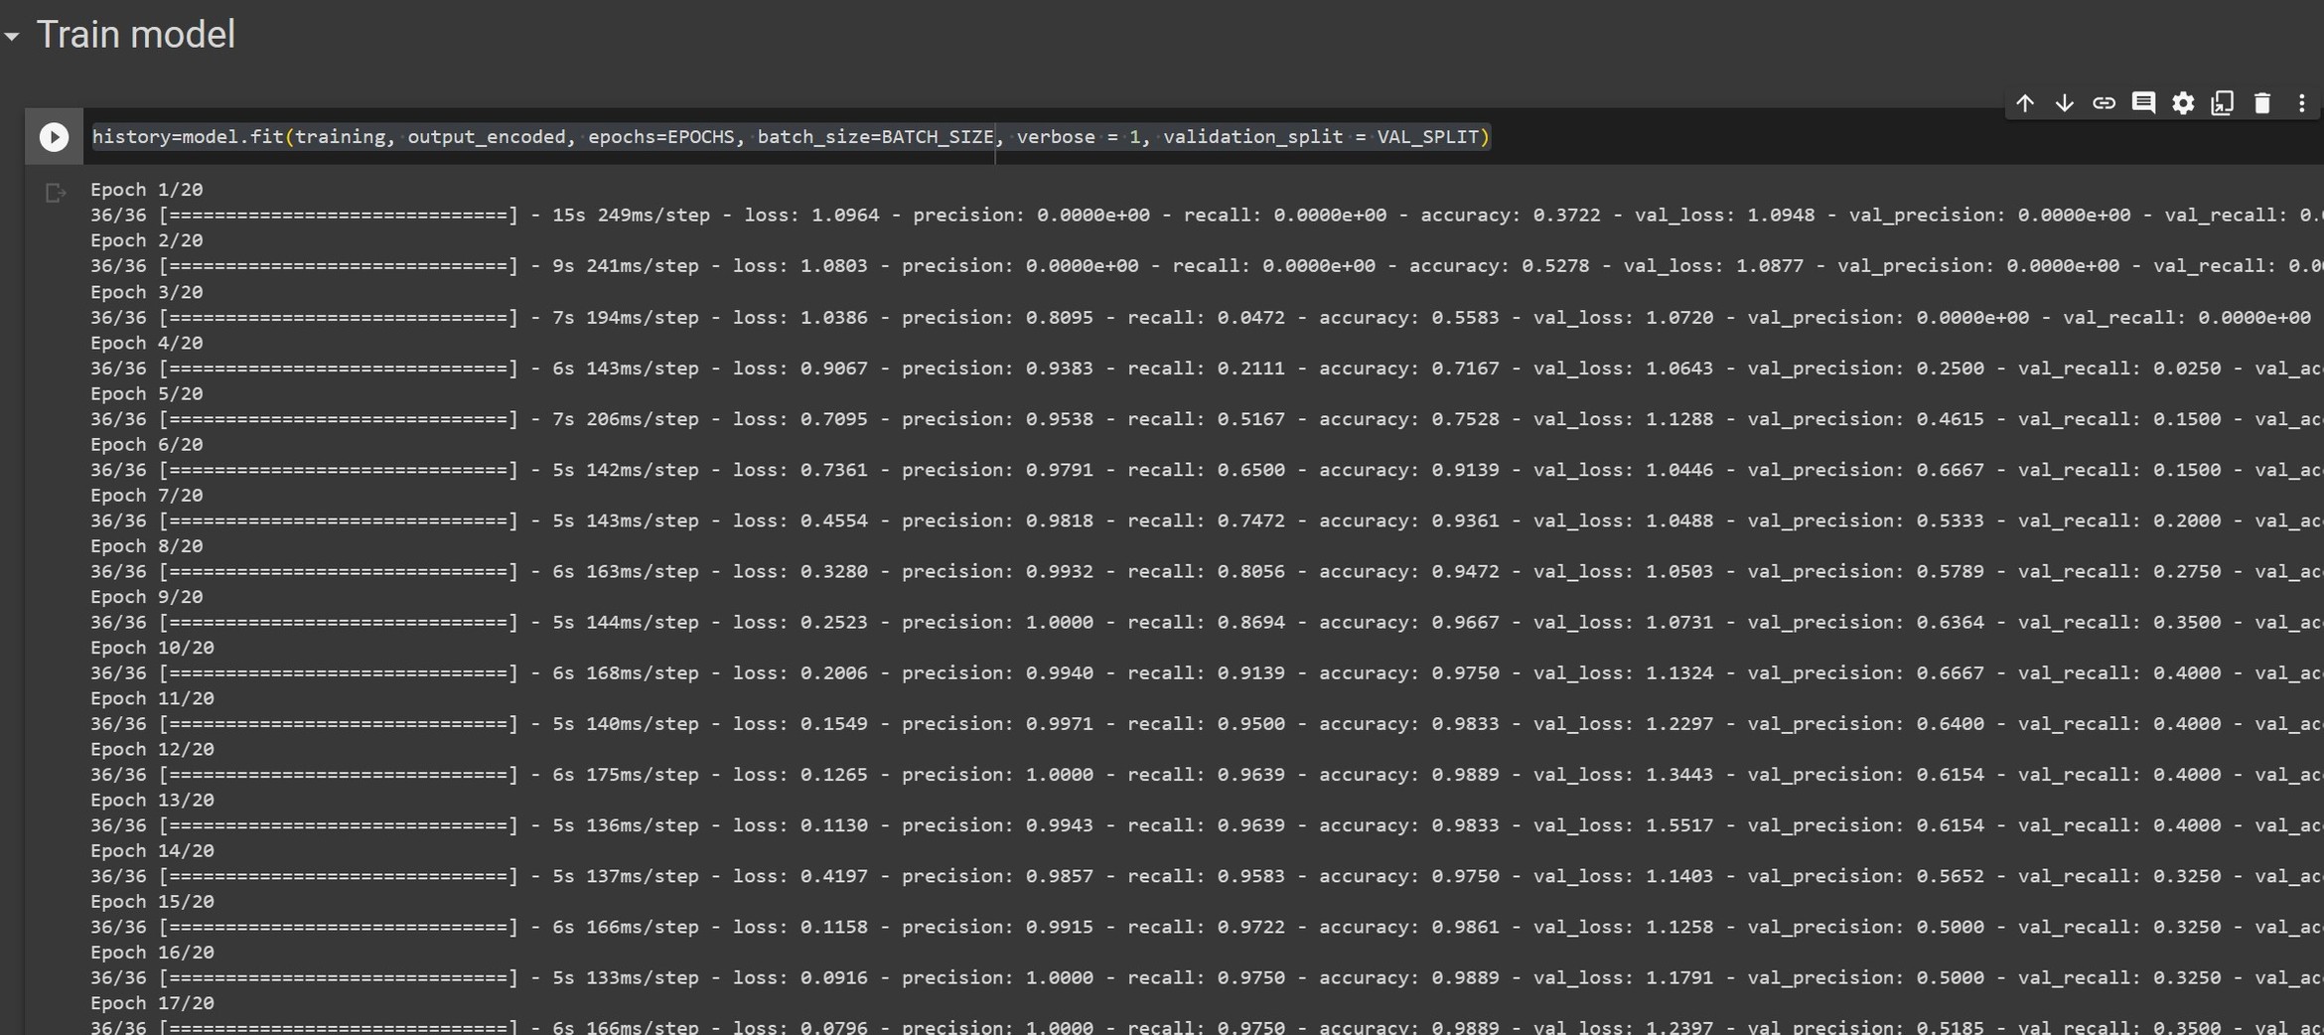Viewport: 2324px width, 1035px height.
Task: Copy a link to this cell
Action: (x=2105, y=102)
